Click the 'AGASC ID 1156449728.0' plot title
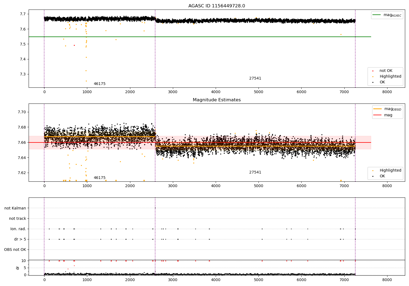 217,6
